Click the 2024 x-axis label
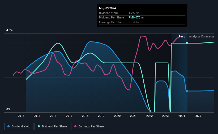Image resolution: width=218 pixels, height=134 pixels. [182, 116]
